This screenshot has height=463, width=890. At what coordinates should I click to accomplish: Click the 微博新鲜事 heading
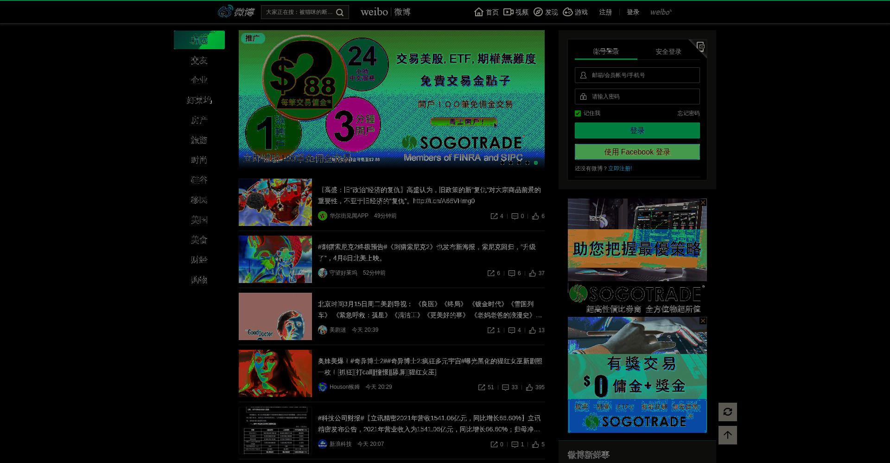point(589,455)
